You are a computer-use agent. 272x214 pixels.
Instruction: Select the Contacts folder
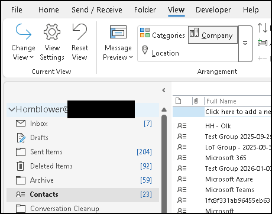pos(83,194)
